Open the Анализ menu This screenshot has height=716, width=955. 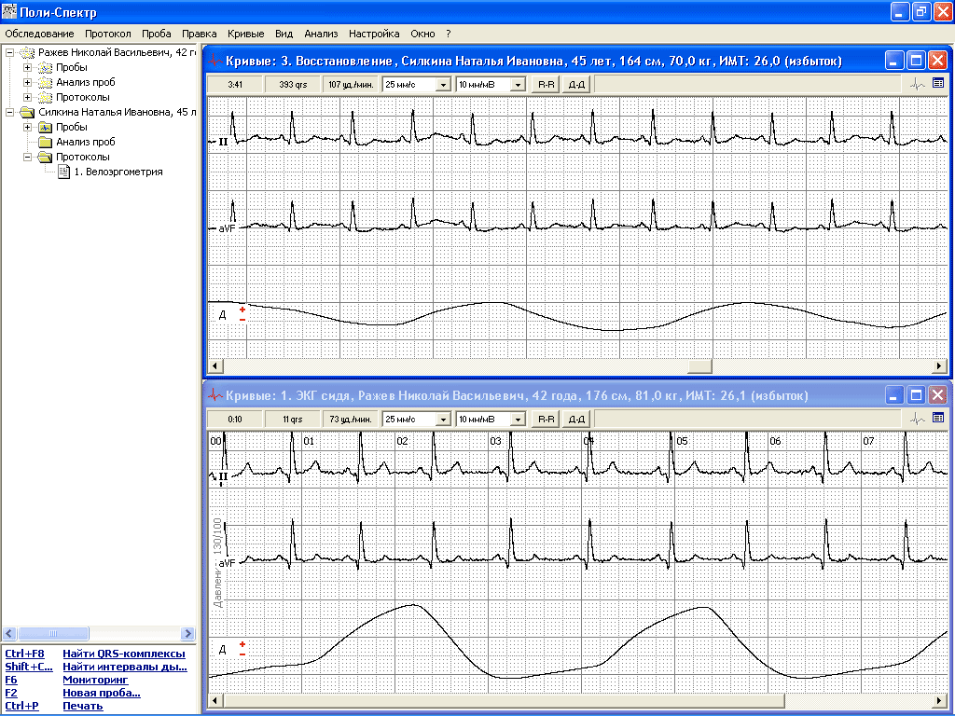point(321,34)
